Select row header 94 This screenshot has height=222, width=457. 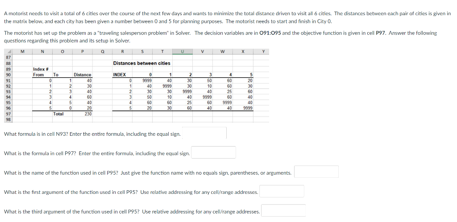click(8, 97)
